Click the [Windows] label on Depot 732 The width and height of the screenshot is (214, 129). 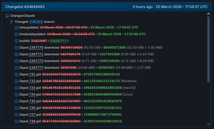point(128,81)
